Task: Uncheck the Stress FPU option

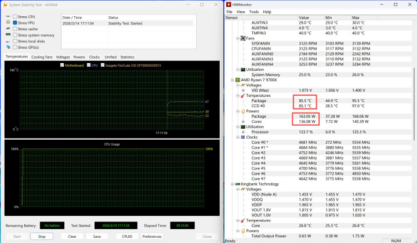Action: pyautogui.click(x=14, y=23)
